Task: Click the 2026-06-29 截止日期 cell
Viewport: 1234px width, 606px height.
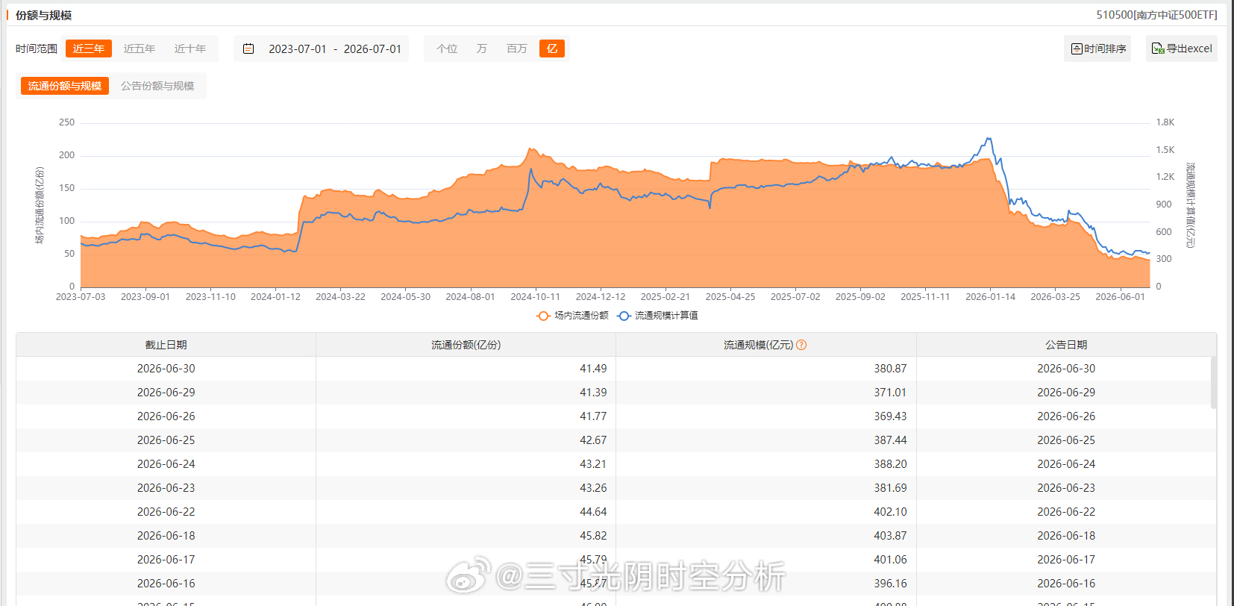Action: click(166, 393)
